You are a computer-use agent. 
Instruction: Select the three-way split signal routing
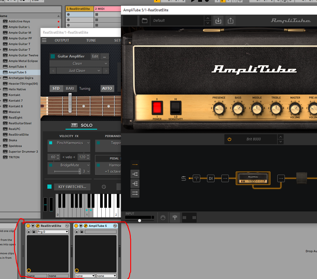click(135, 184)
